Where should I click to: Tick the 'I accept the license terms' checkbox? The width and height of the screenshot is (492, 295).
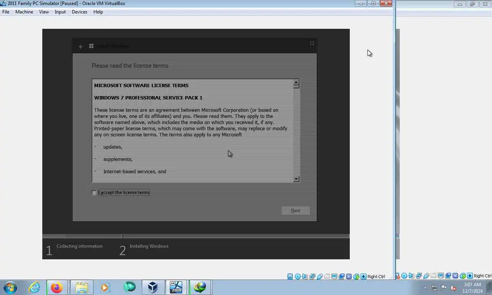click(x=94, y=192)
